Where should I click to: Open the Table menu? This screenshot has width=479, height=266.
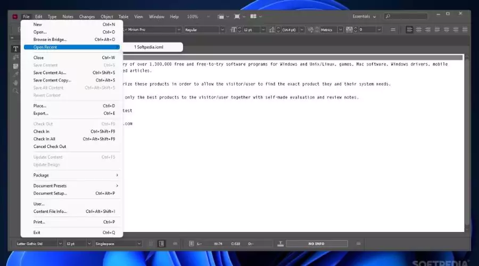pyautogui.click(x=123, y=16)
